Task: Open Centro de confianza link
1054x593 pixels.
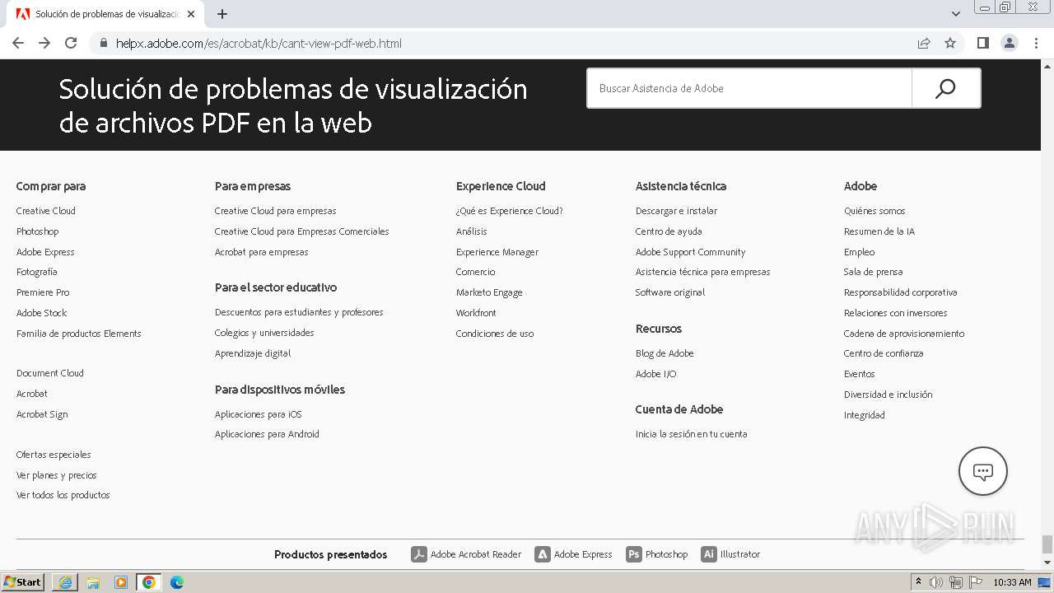Action: (884, 353)
